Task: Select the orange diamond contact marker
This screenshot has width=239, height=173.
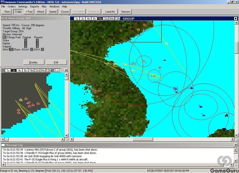Action: 160,68
